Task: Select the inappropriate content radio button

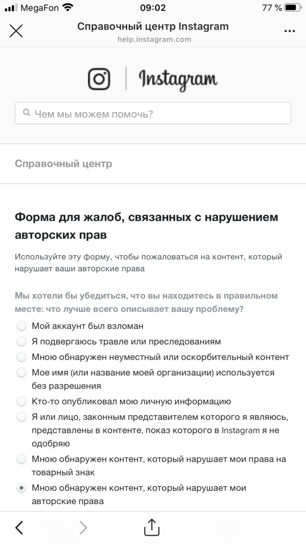Action: (x=21, y=357)
